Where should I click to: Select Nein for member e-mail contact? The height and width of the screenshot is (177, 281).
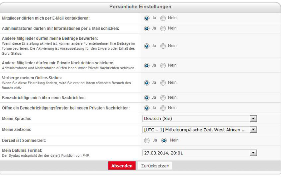(x=163, y=18)
